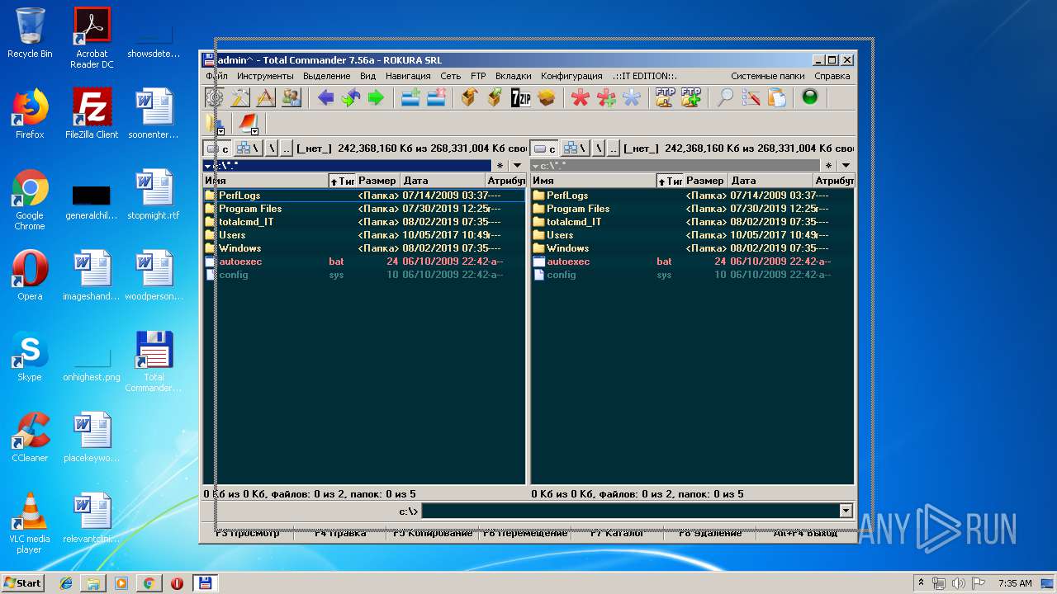Click the red asterisk toolbar icon
The image size is (1057, 594).
[x=581, y=97]
